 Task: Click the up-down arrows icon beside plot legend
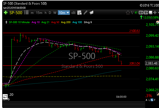click(x=6, y=22)
